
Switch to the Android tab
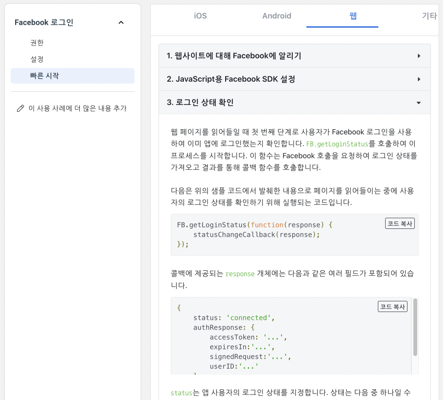(277, 16)
